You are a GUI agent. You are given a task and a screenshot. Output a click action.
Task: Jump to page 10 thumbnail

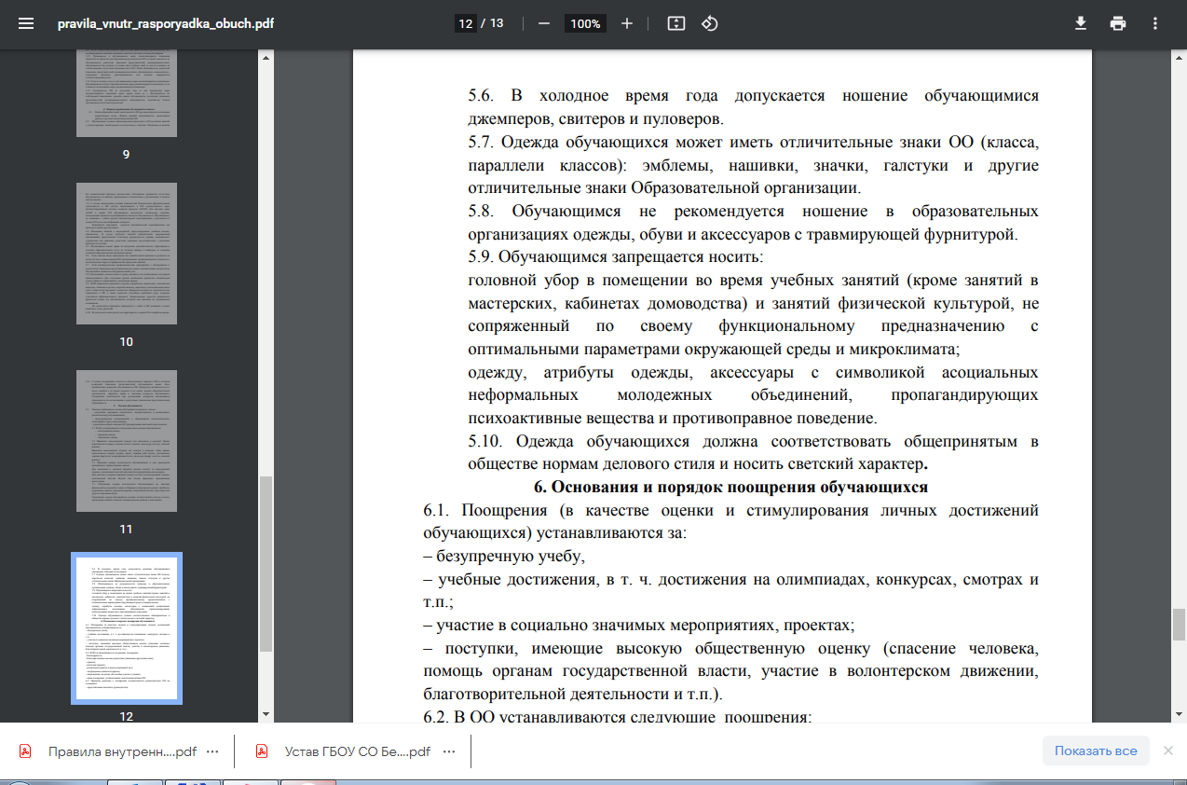(x=126, y=253)
